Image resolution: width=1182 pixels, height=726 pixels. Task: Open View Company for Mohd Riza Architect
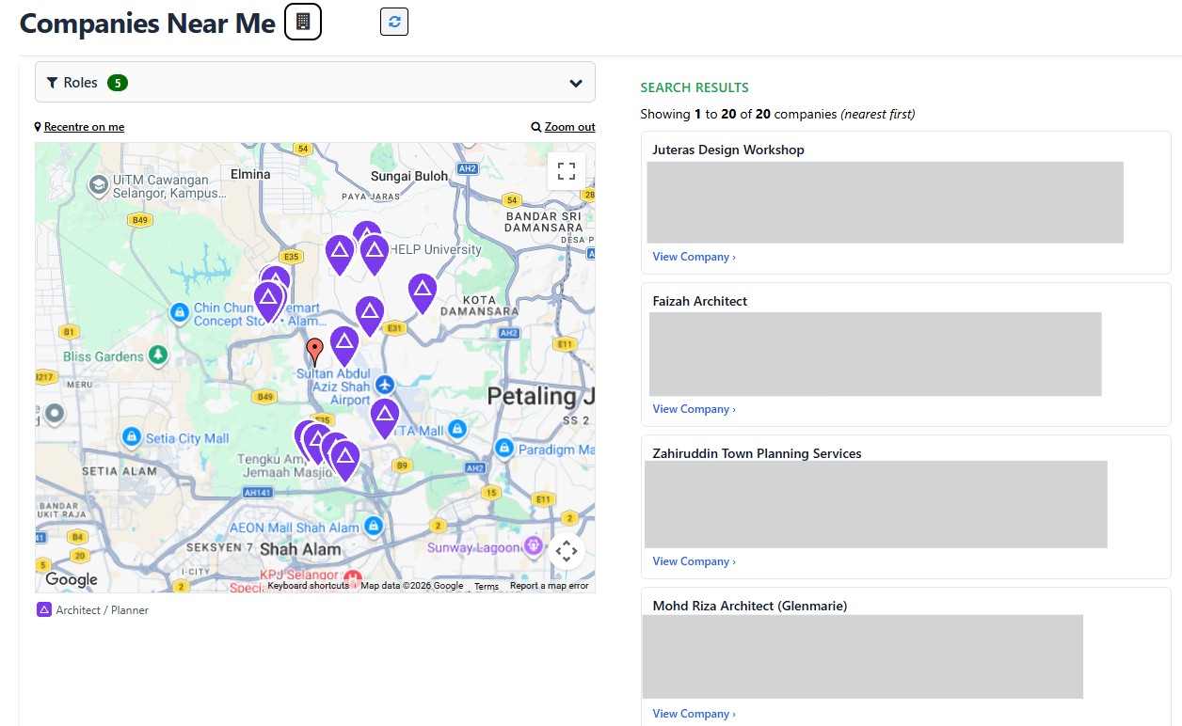[x=695, y=714]
